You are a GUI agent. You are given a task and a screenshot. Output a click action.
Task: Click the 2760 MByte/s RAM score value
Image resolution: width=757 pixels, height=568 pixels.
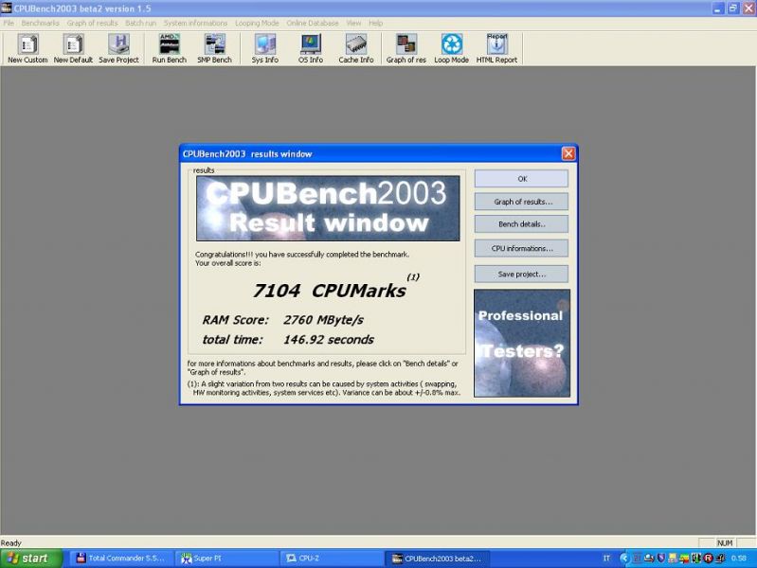(323, 320)
